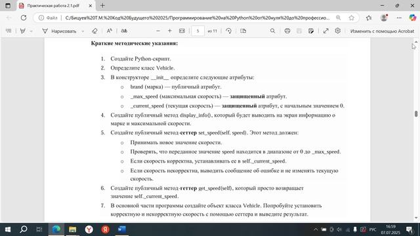
Task: Open the red Yandex app in taskbar
Action: coord(105,229)
